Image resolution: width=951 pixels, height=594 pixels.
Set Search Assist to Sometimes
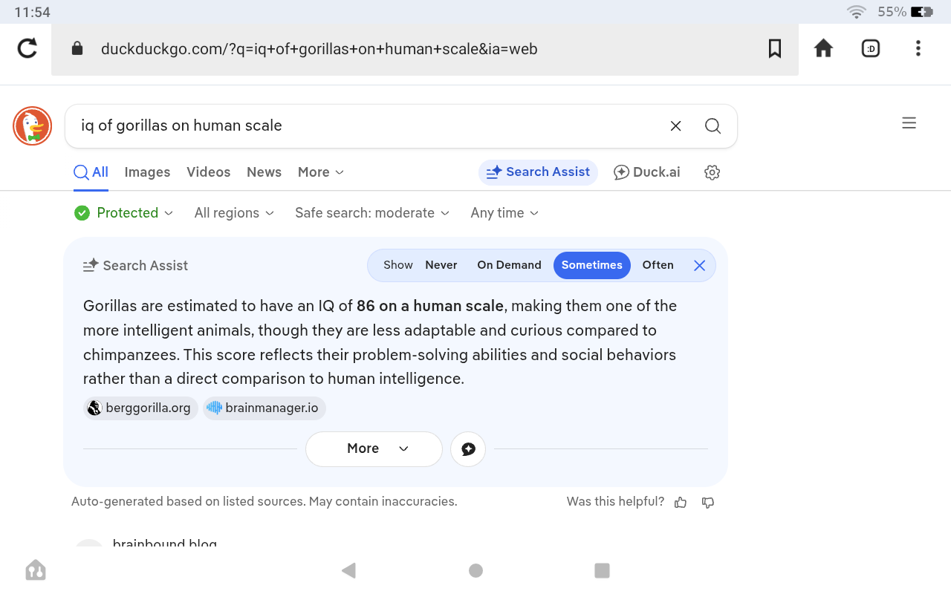(592, 265)
